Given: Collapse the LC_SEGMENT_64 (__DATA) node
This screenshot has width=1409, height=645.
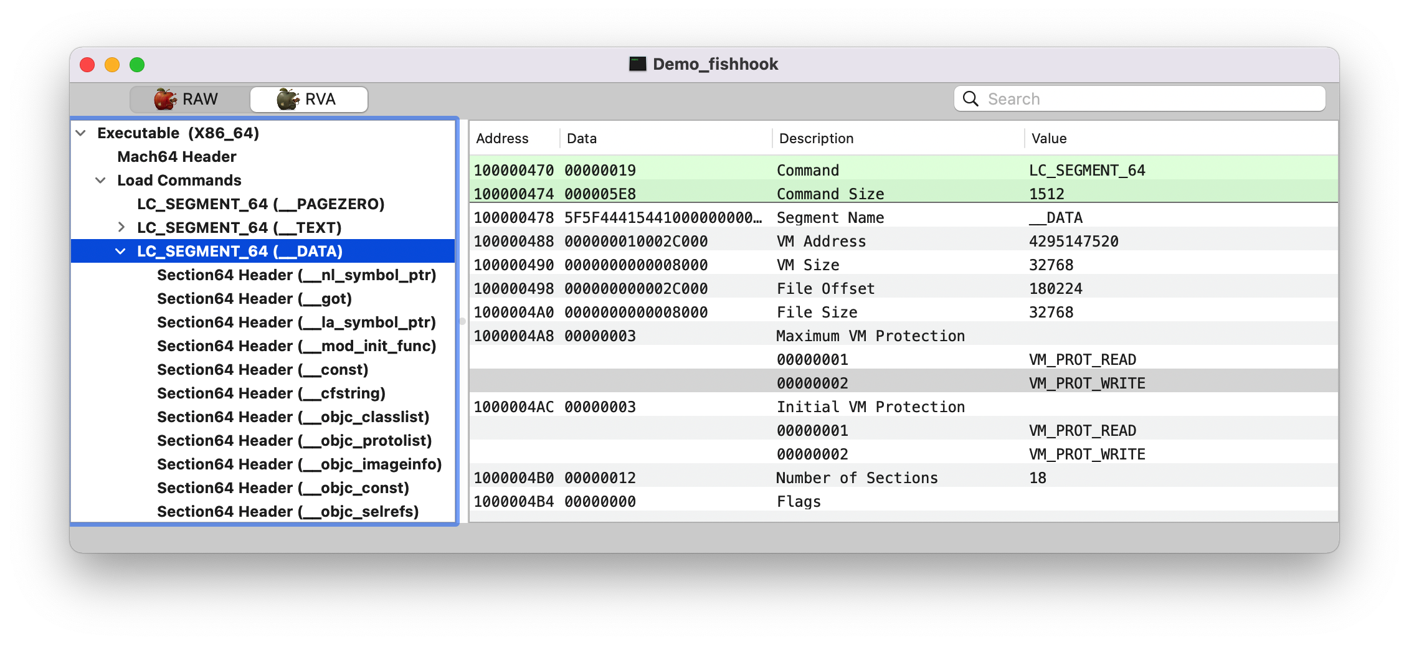Looking at the screenshot, I should 121,252.
